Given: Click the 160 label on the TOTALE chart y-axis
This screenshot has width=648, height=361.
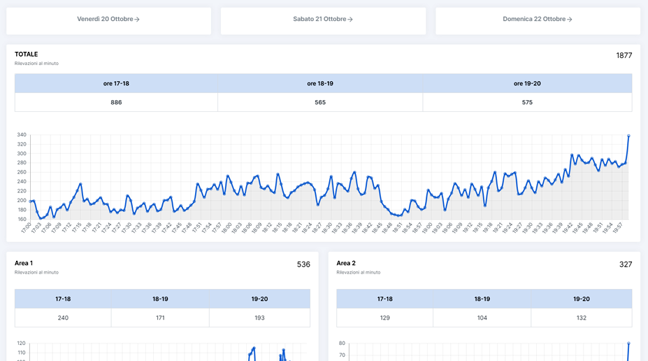Looking at the screenshot, I should tap(22, 220).
